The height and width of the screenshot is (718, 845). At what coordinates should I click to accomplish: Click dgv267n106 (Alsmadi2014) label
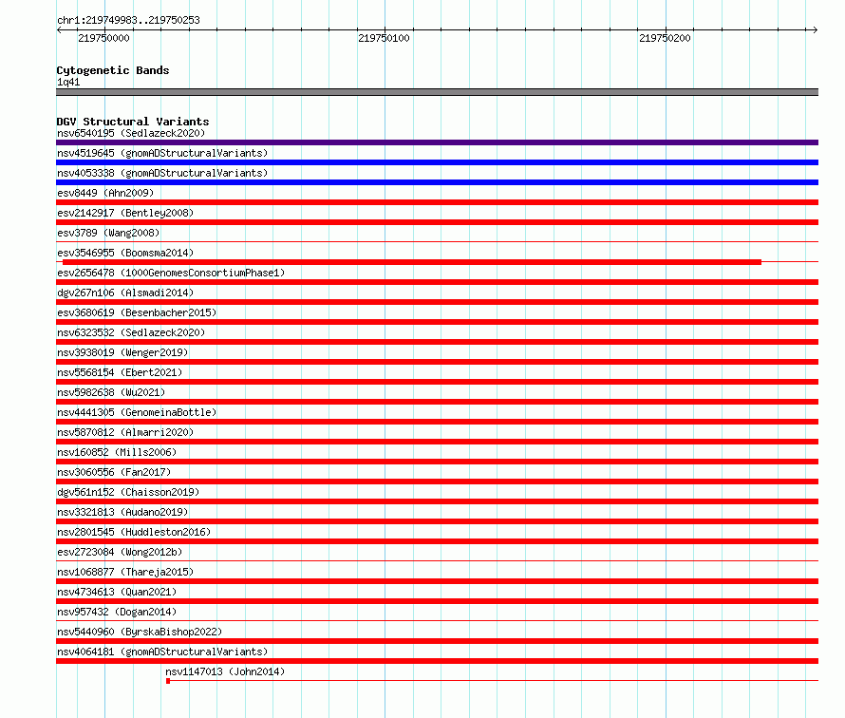[x=125, y=293]
